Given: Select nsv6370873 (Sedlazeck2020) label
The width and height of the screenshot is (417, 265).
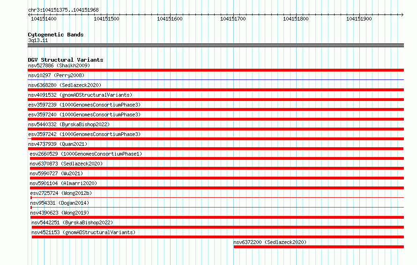Looking at the screenshot, I should [66, 164].
